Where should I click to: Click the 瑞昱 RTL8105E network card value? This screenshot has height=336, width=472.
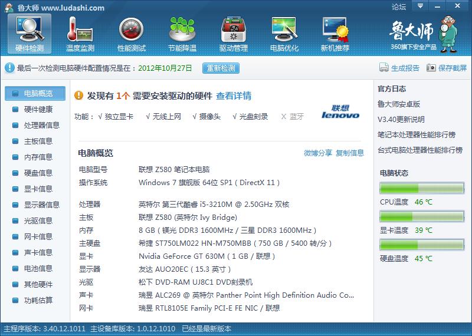[x=209, y=308]
